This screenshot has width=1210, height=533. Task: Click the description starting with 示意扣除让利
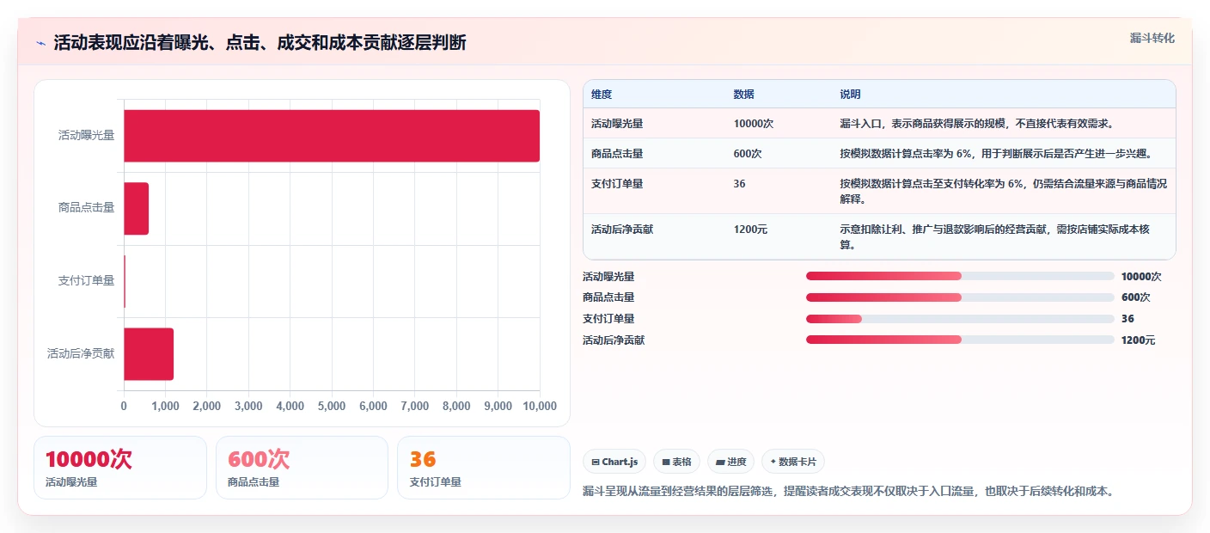994,236
